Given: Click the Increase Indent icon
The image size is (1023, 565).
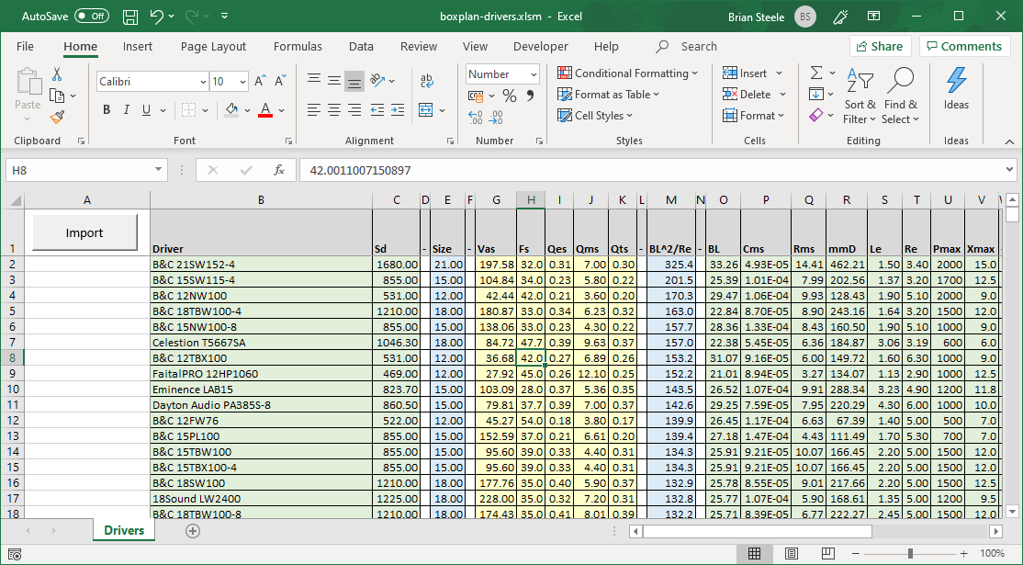Looking at the screenshot, I should tap(398, 110).
